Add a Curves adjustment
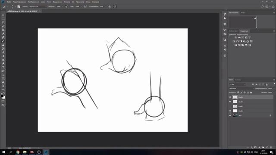 (x=242, y=37)
